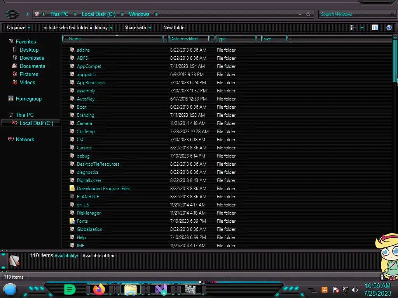The height and width of the screenshot is (298, 398).
Task: Select the ELAMBKUP folder
Action: click(x=88, y=196)
